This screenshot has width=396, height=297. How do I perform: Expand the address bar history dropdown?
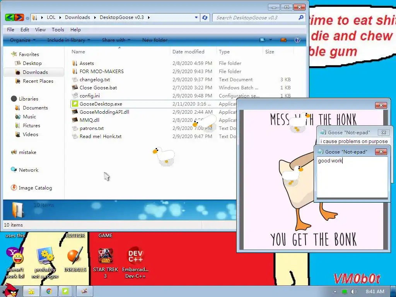(196, 17)
